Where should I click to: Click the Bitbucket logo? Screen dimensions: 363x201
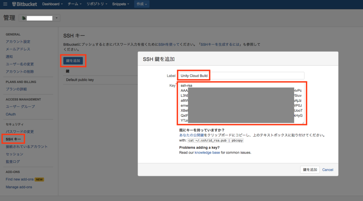click(x=24, y=4)
